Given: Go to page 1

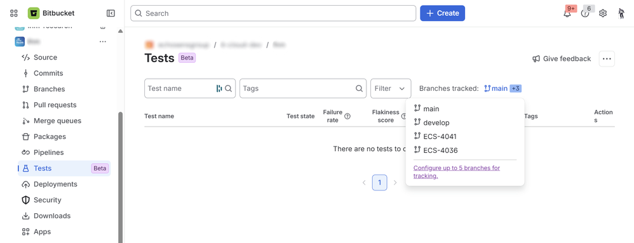Looking at the screenshot, I should (x=379, y=183).
